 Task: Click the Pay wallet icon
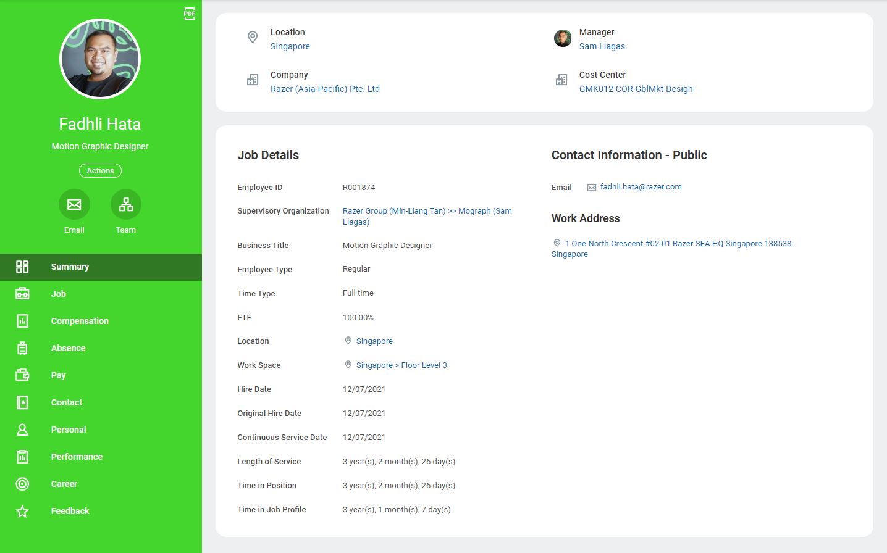point(22,375)
